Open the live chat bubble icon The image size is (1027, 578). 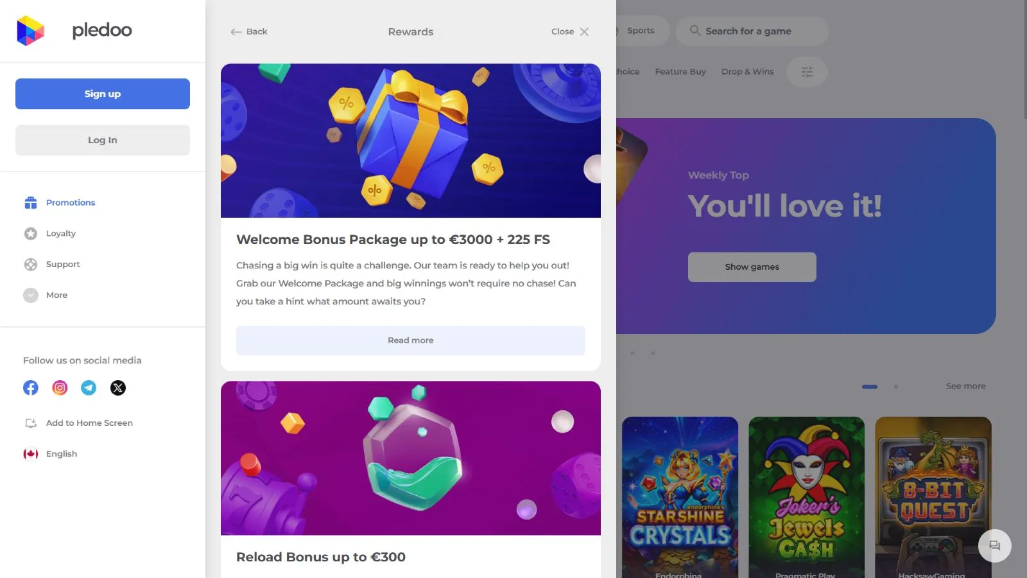994,546
